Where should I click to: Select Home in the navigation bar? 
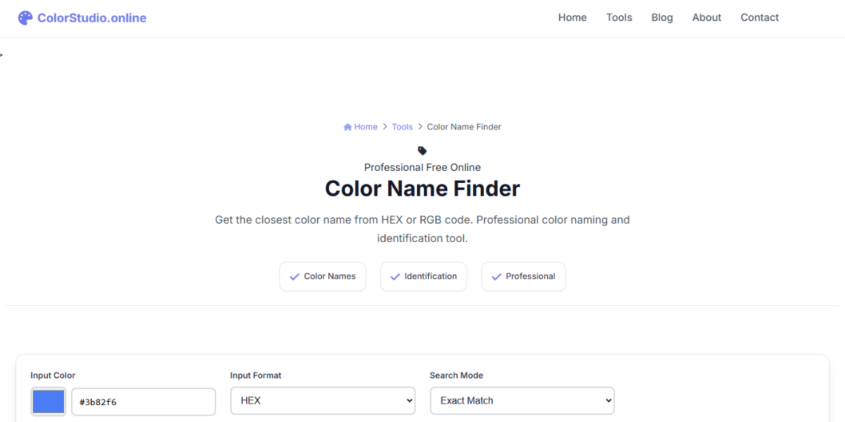[x=572, y=17]
